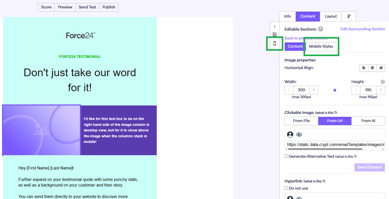Select the purple Content sub-tab beside Mobile Styles
389x199 pixels.
295,46
